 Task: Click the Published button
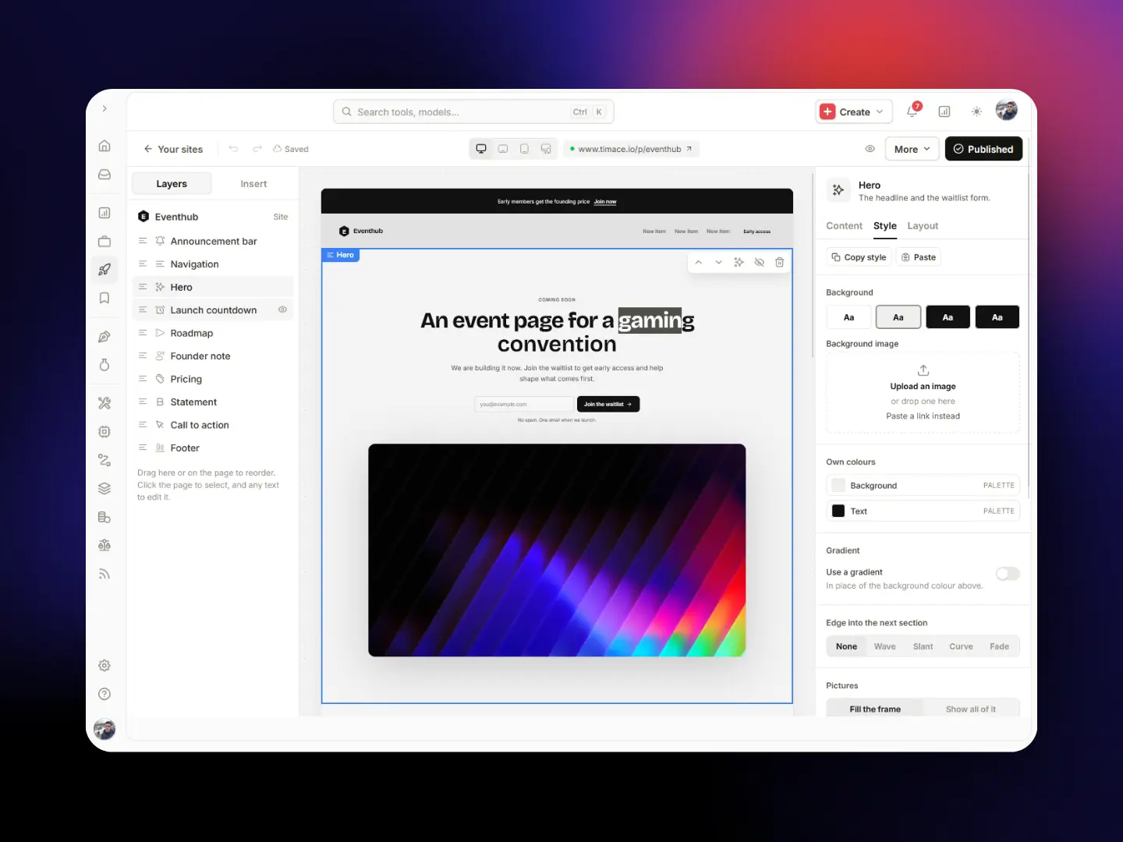983,149
